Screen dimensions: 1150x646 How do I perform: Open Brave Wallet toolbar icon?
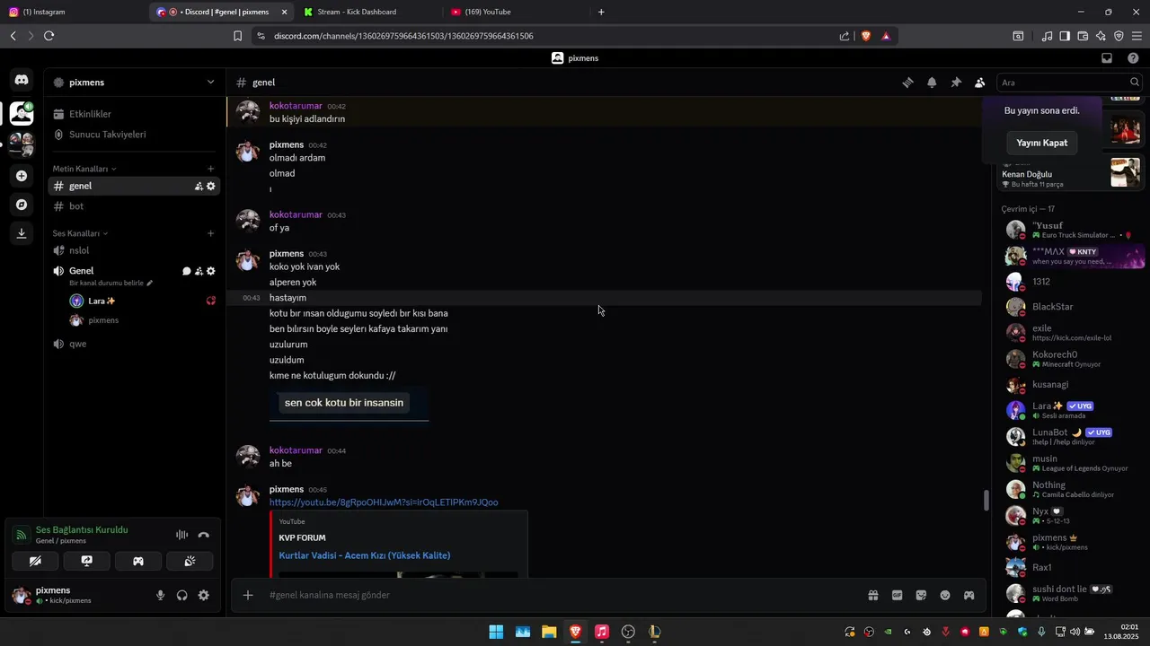[1083, 36]
